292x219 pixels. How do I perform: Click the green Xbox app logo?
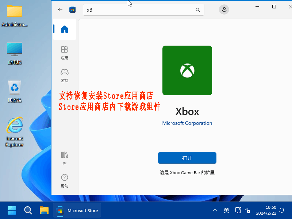187,70
